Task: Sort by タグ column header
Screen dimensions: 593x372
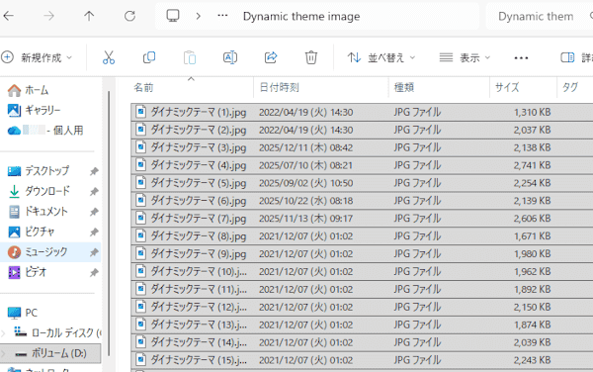Action: point(575,87)
